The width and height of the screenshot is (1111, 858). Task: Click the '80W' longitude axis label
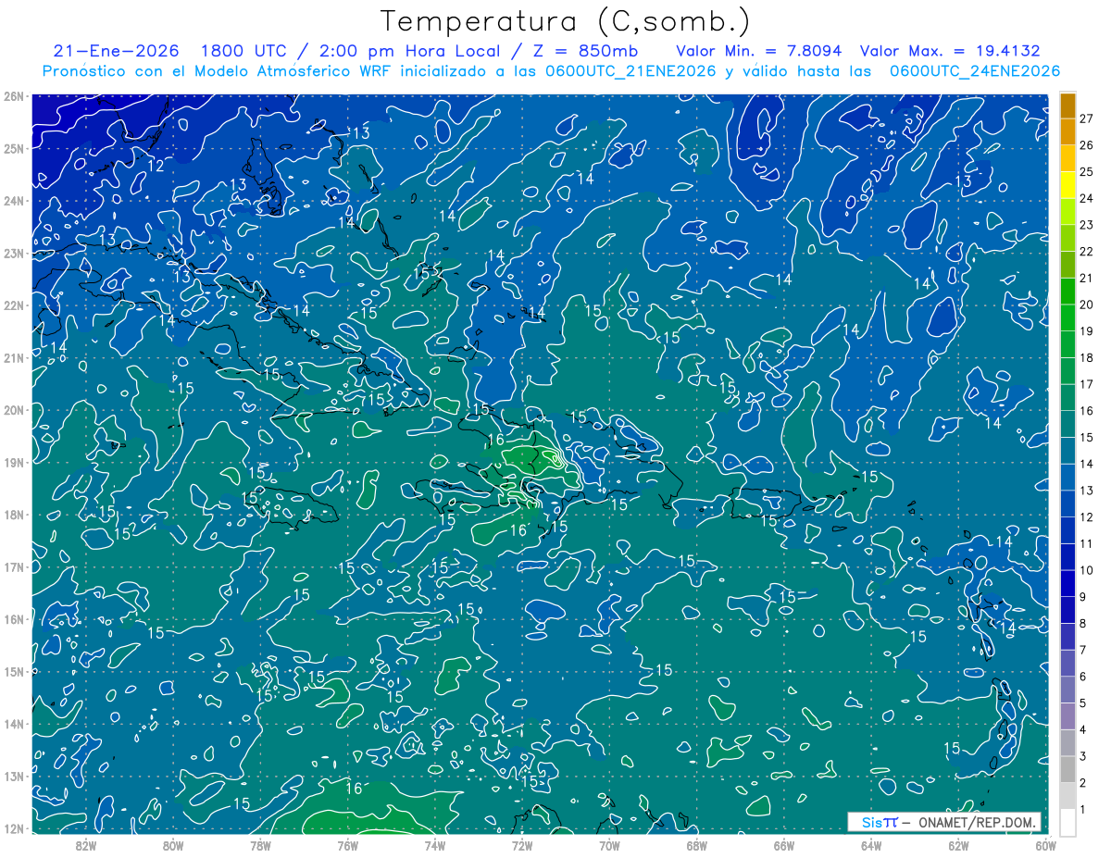(x=173, y=845)
